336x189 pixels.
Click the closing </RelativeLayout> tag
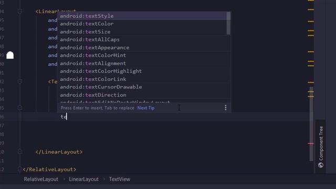[49, 170]
